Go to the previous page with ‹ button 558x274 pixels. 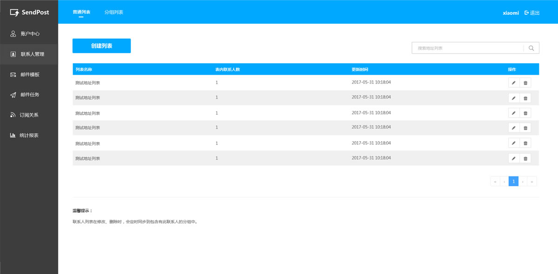click(x=504, y=181)
